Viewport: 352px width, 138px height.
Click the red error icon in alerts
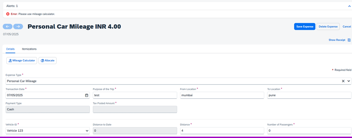pos(8,14)
